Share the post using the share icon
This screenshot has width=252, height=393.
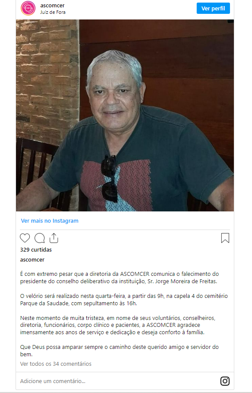click(x=54, y=238)
